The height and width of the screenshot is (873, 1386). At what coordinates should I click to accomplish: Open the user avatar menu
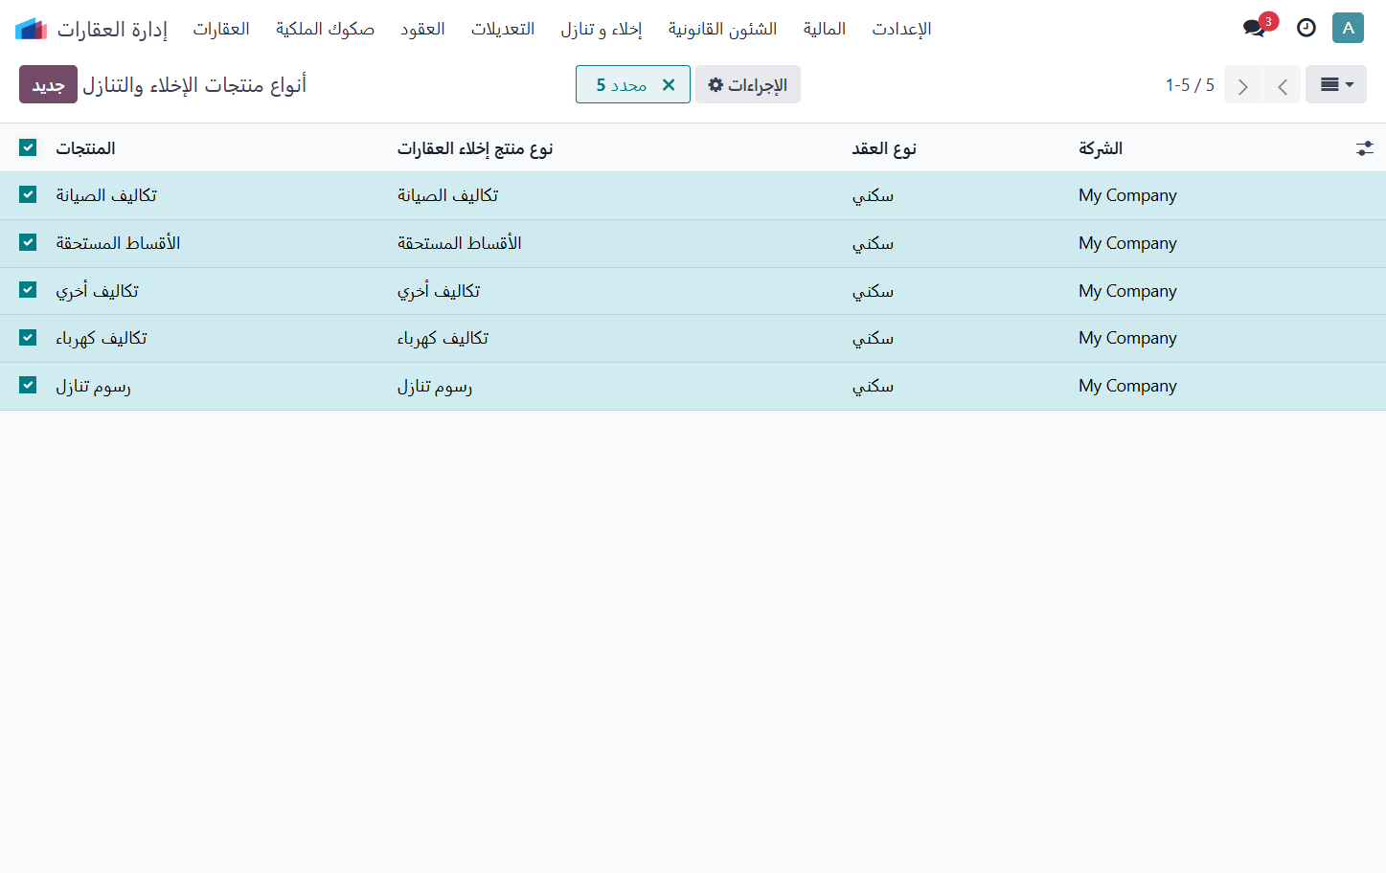(1348, 28)
